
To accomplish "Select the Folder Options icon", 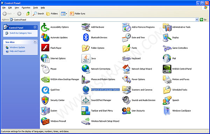I will [x=86, y=48].
